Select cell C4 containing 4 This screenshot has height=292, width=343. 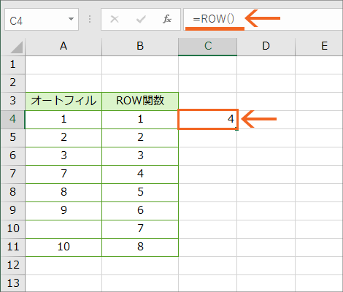coord(208,119)
